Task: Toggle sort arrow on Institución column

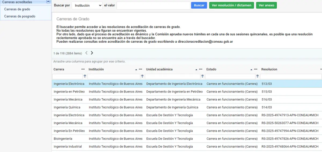Action: 136,69
